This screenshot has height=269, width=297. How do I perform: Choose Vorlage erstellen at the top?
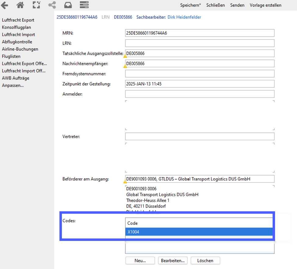pyautogui.click(x=265, y=5)
